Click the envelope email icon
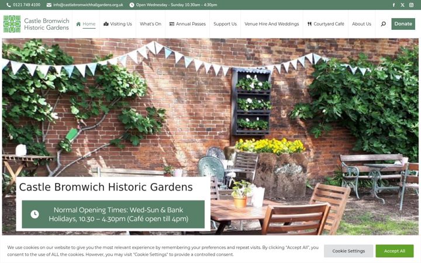Screen dimensions: 421x263 click(49, 5)
